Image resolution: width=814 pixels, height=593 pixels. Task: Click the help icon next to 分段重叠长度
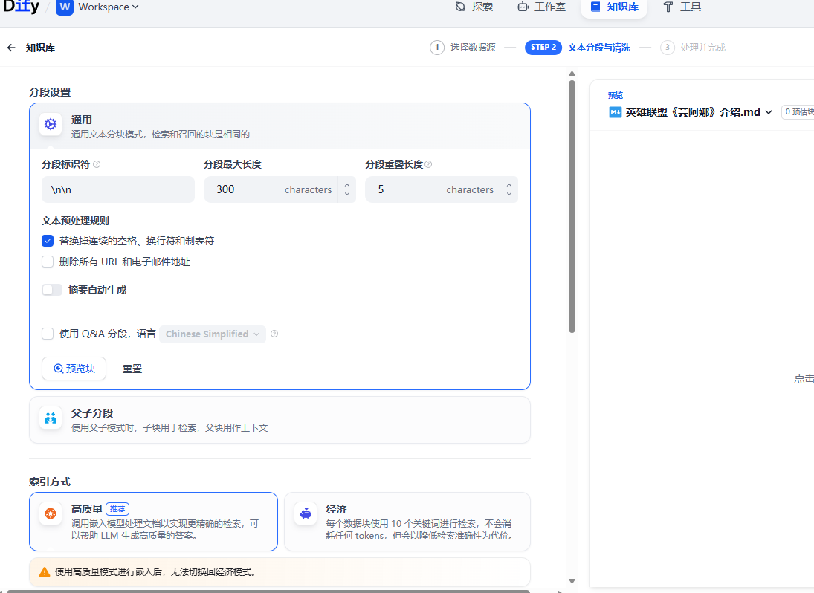pos(428,164)
